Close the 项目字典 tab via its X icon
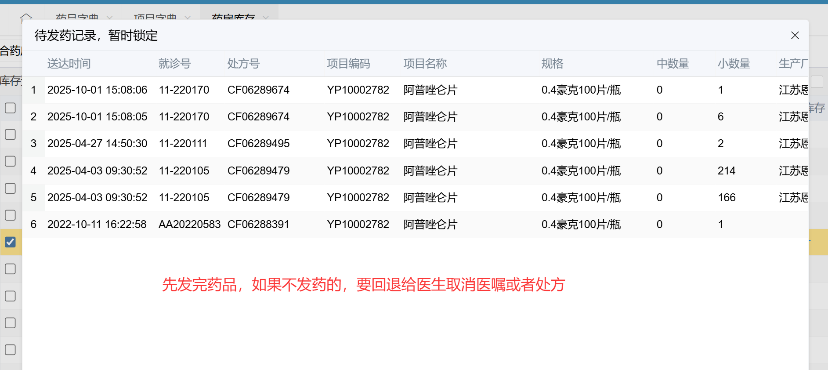 [x=188, y=18]
